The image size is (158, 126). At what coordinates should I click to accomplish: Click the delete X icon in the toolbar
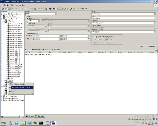(22, 9)
